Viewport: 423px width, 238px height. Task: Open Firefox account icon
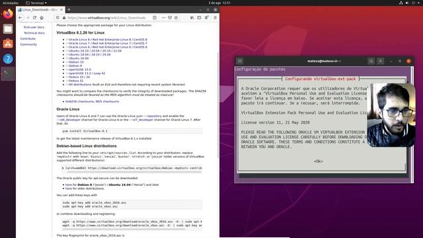coord(207,18)
